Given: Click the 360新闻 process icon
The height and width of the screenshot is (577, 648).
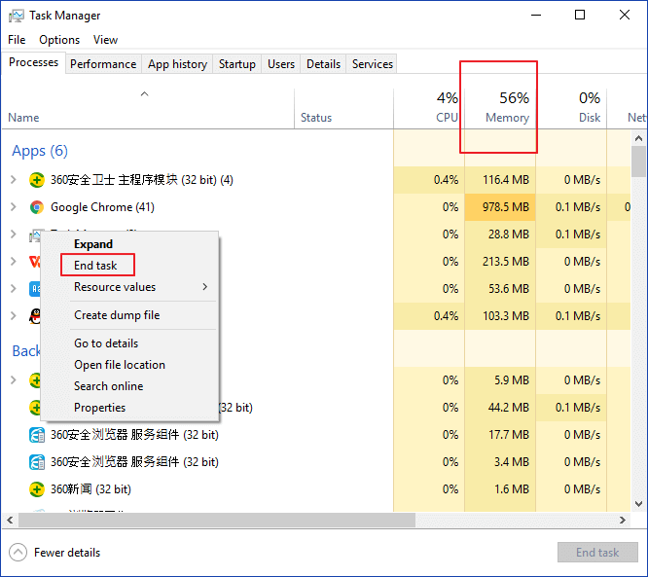Looking at the screenshot, I should (x=37, y=489).
